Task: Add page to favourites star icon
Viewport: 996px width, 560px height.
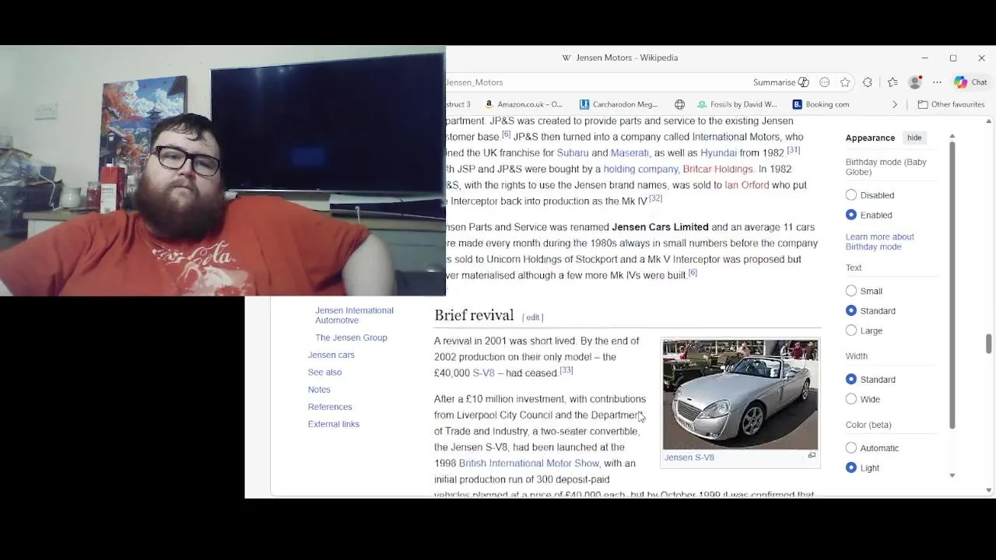Action: pyautogui.click(x=845, y=82)
